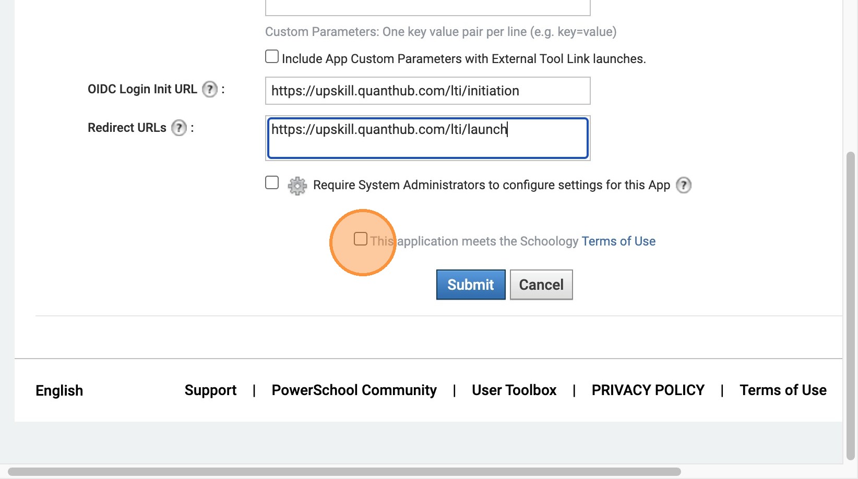This screenshot has height=479, width=858.
Task: Tick the application meets Schoology terms checkbox
Action: click(361, 239)
